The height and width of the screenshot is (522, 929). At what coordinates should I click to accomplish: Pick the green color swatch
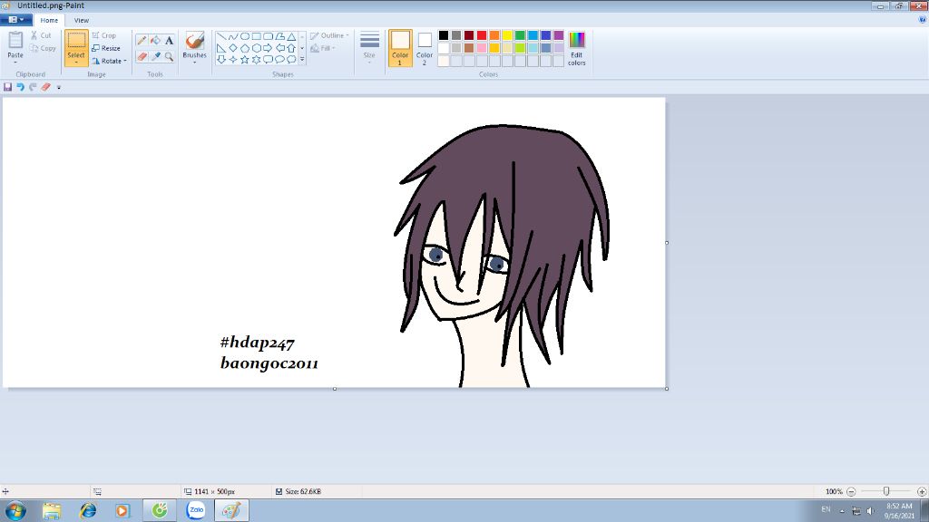(x=520, y=35)
